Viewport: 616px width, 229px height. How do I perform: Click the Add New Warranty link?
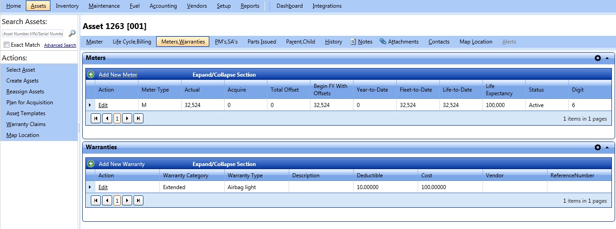pos(122,164)
